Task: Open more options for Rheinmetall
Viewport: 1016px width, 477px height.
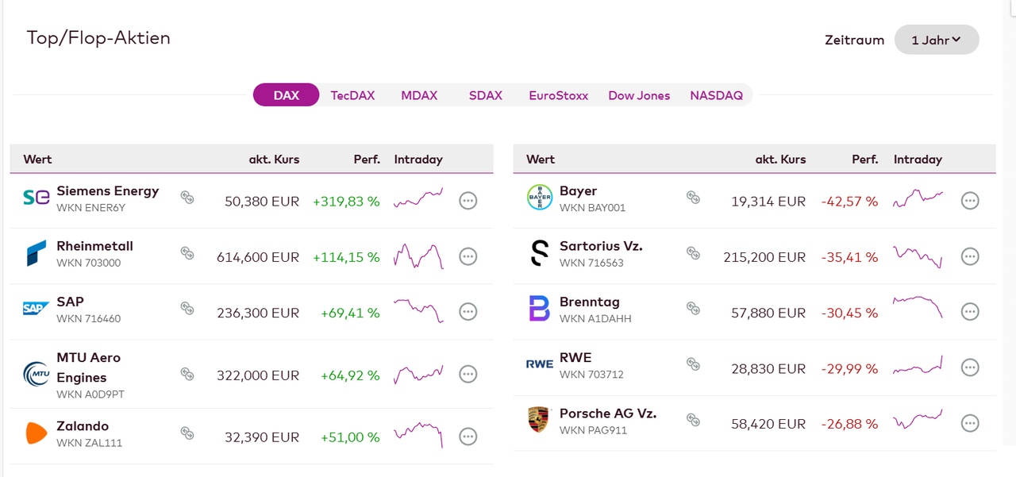Action: click(468, 256)
